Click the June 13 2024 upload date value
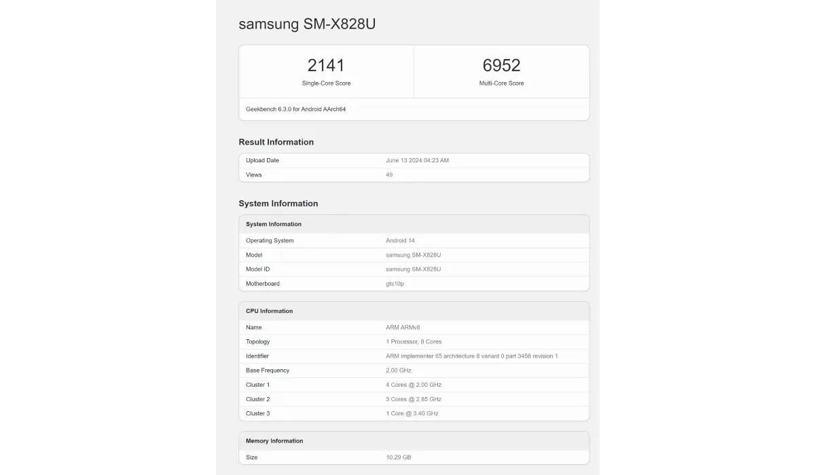This screenshot has width=815, height=475. pyautogui.click(x=417, y=161)
